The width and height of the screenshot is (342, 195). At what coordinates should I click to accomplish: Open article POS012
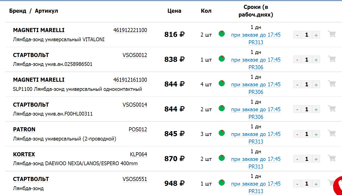click(x=138, y=130)
